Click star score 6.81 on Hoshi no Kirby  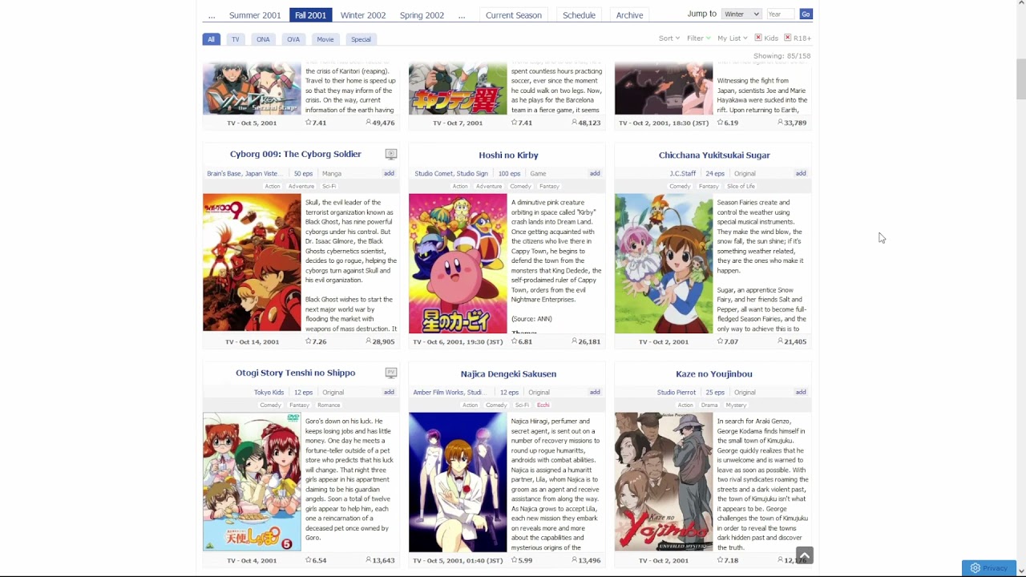[522, 341]
